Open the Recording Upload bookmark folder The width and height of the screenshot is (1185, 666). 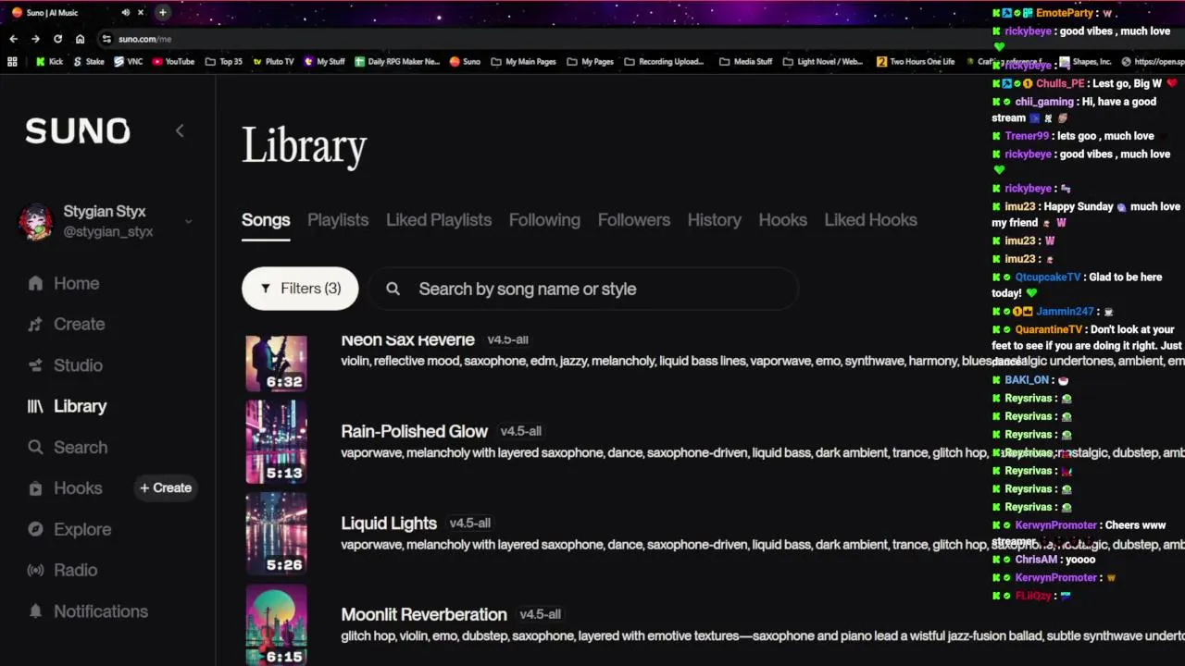click(664, 62)
